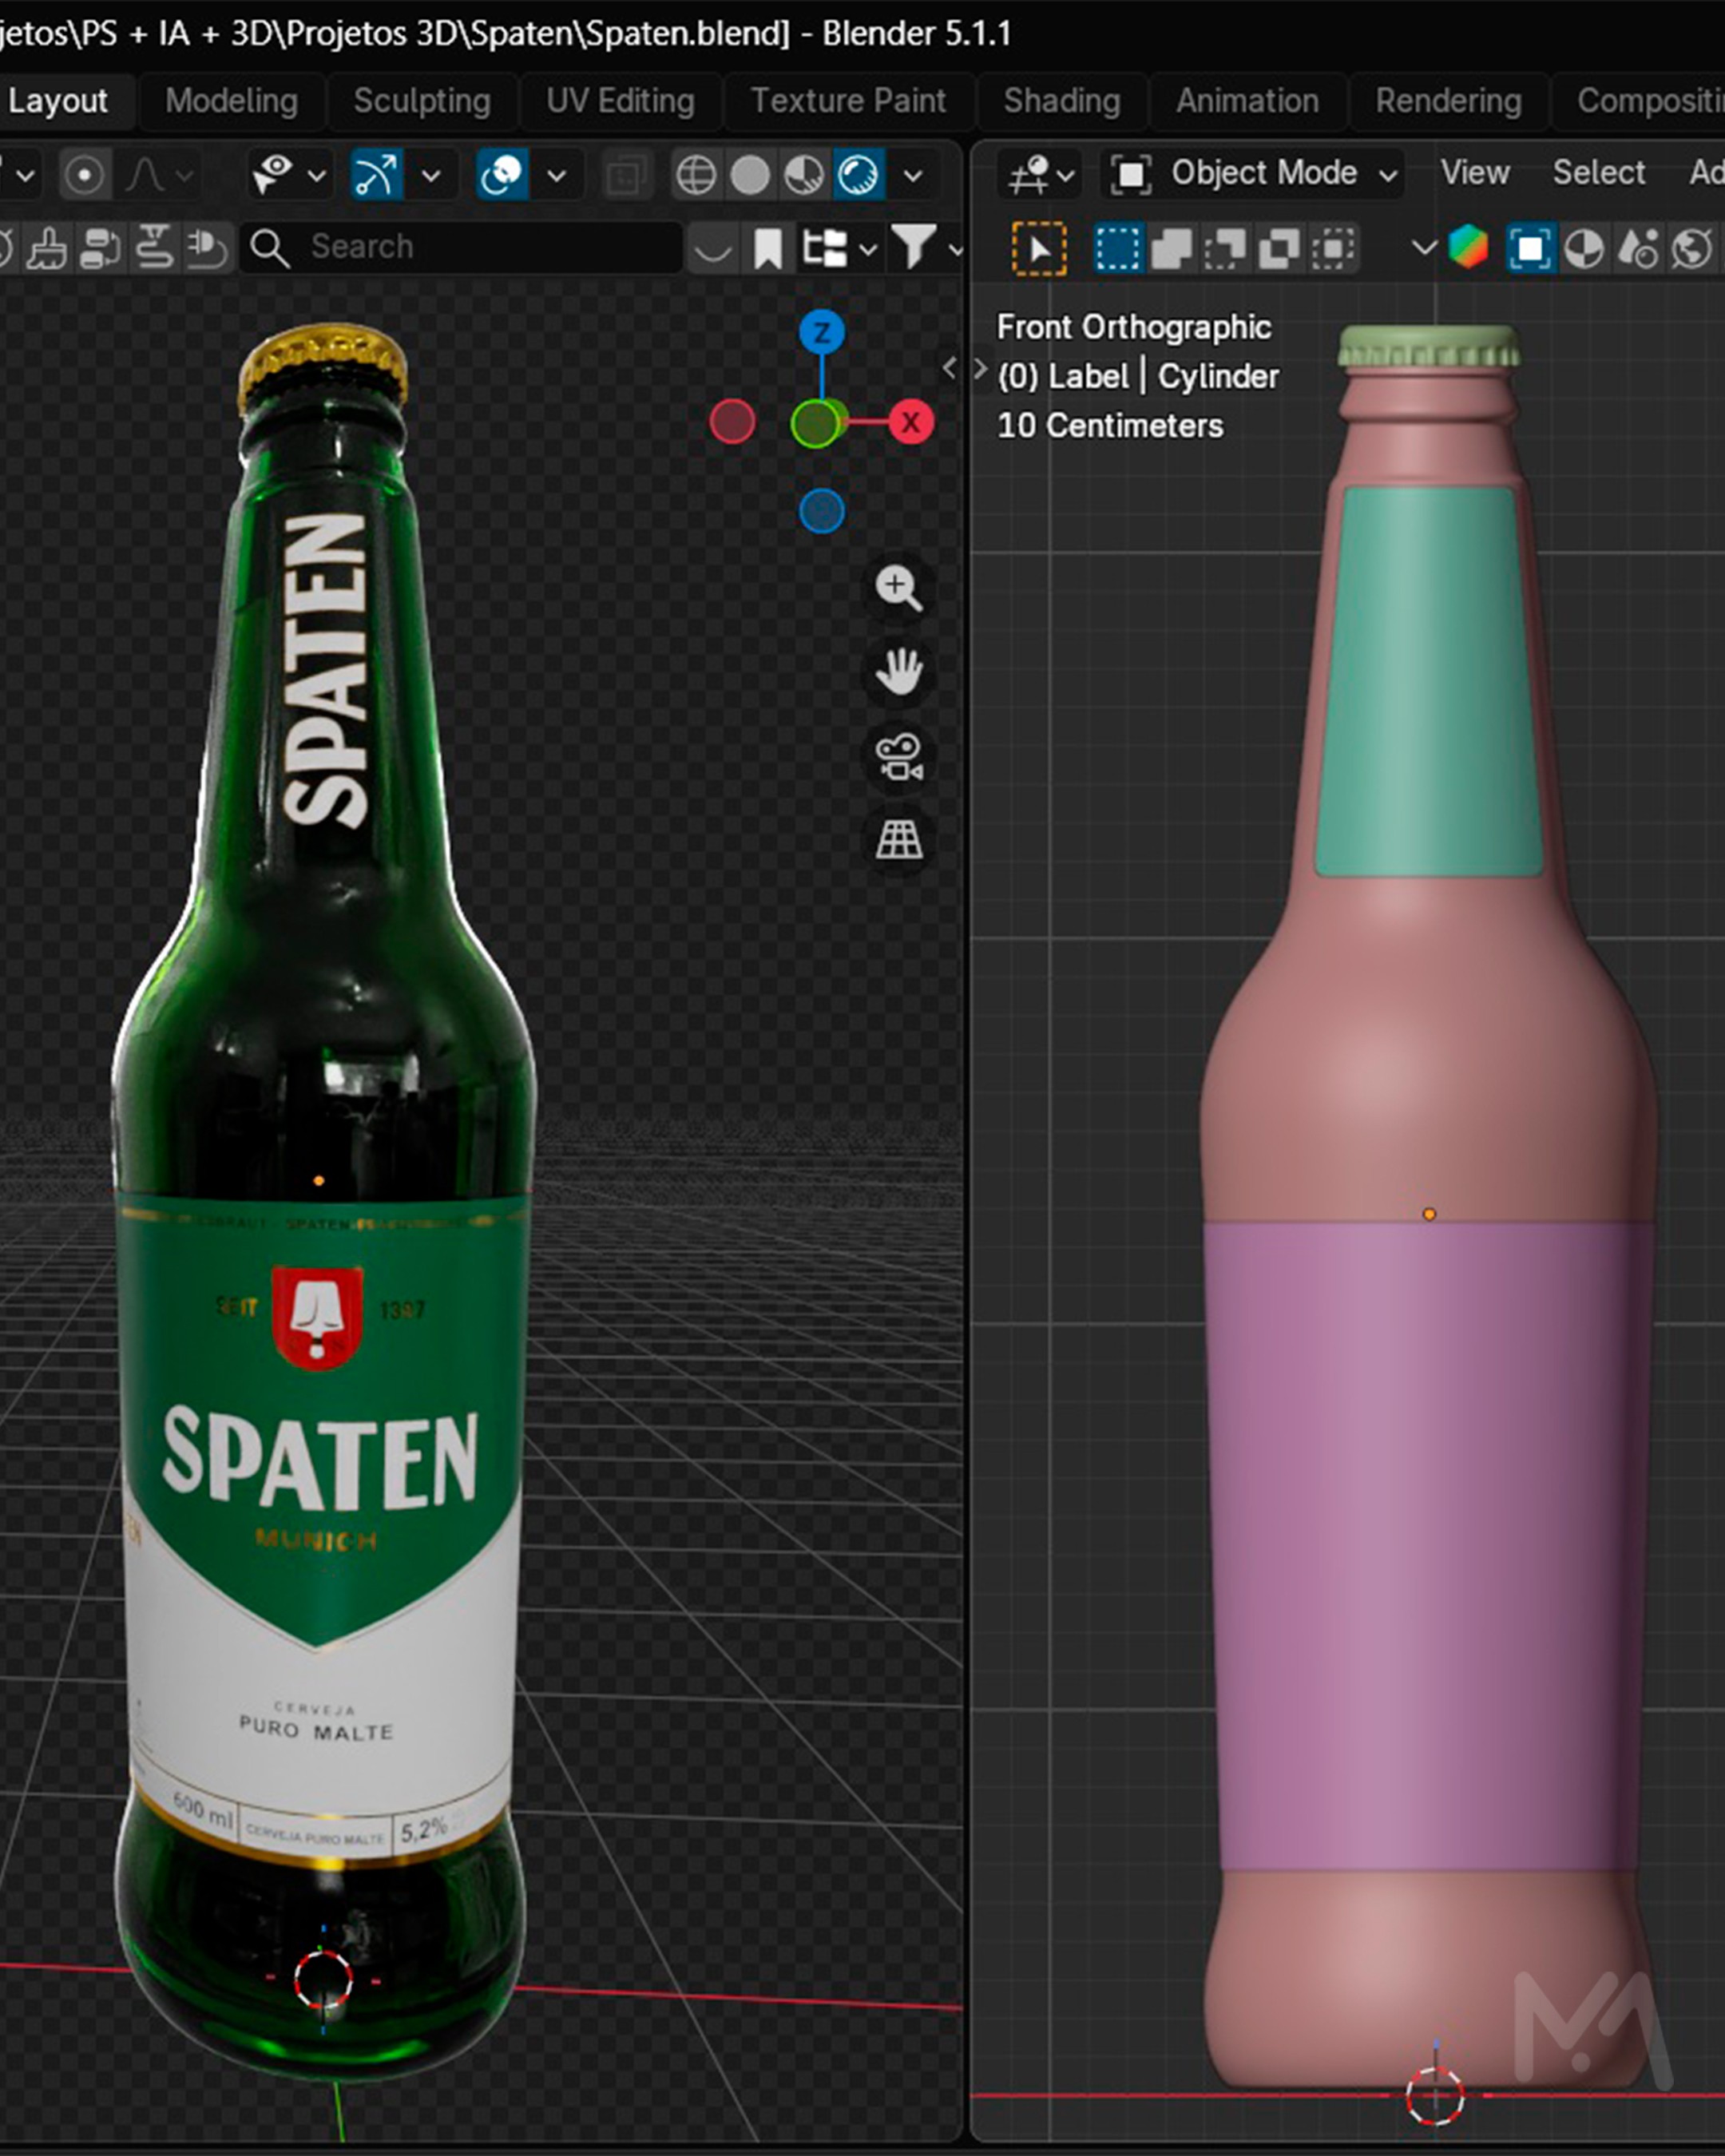Click the world globe icon
This screenshot has height=2156, width=1725.
tap(1691, 248)
